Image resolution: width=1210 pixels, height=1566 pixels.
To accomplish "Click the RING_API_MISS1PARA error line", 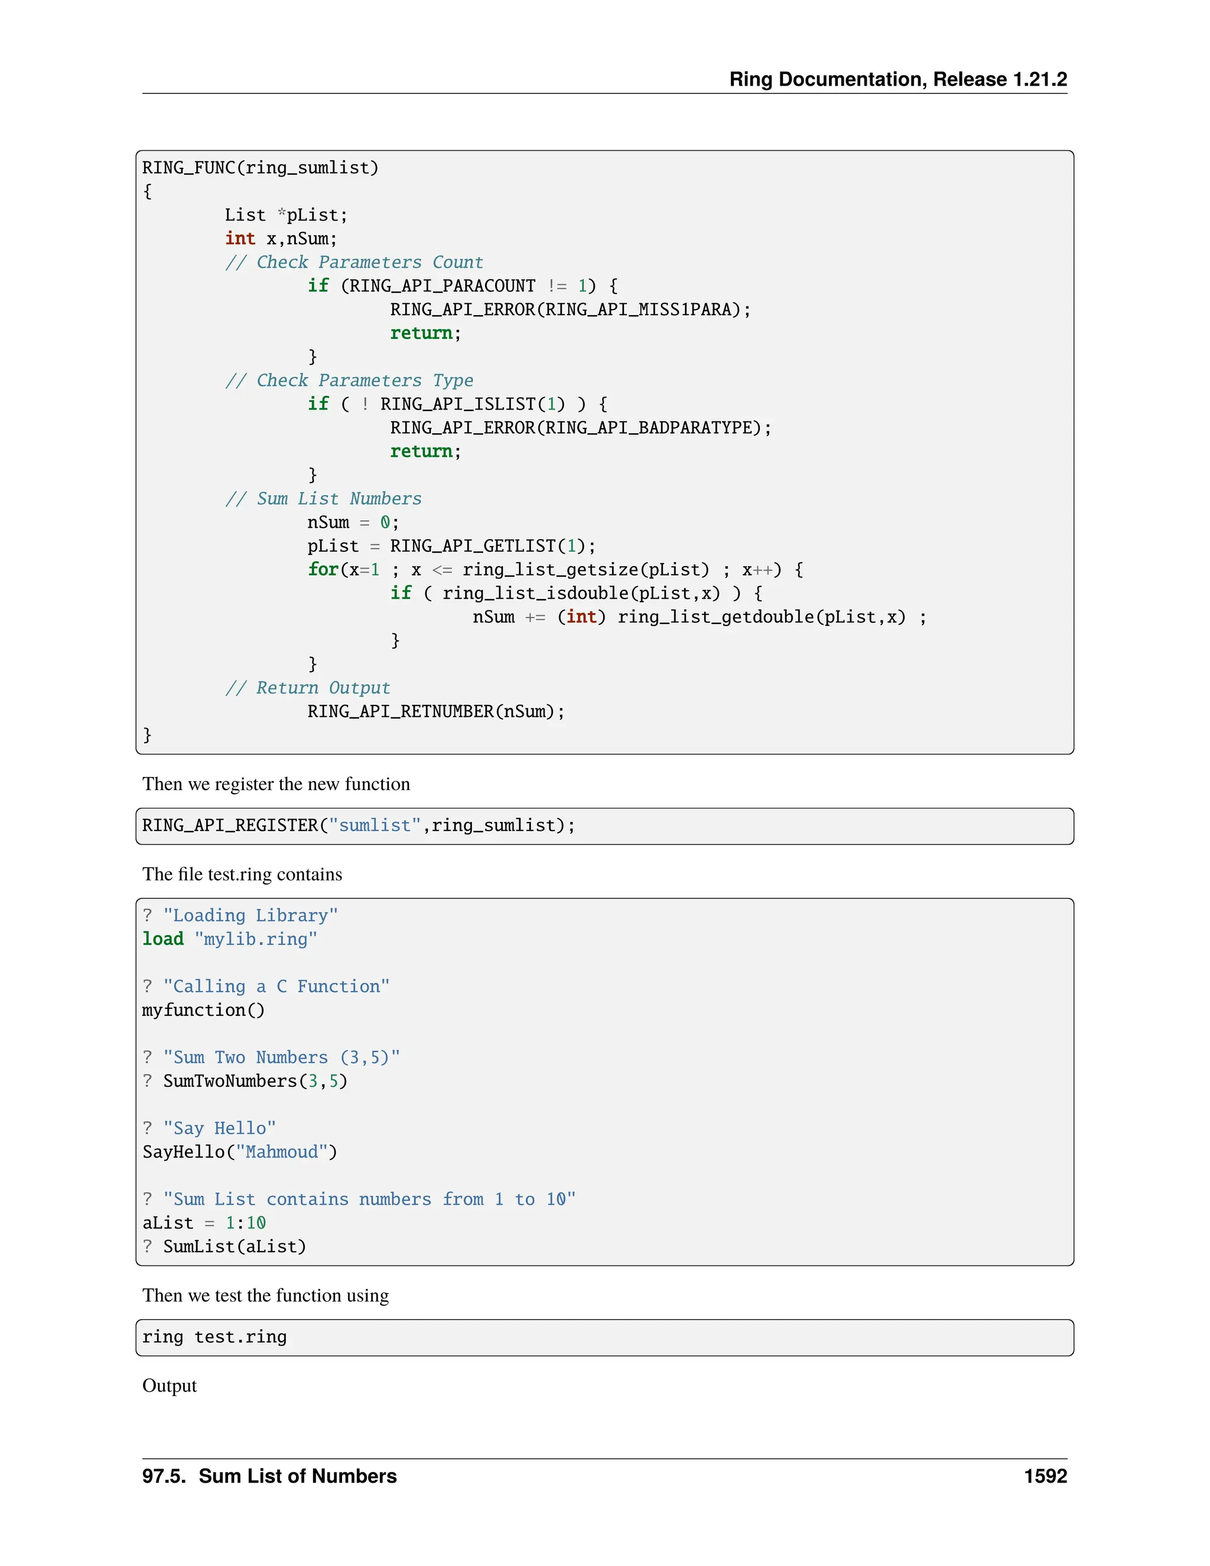I will click(x=570, y=310).
